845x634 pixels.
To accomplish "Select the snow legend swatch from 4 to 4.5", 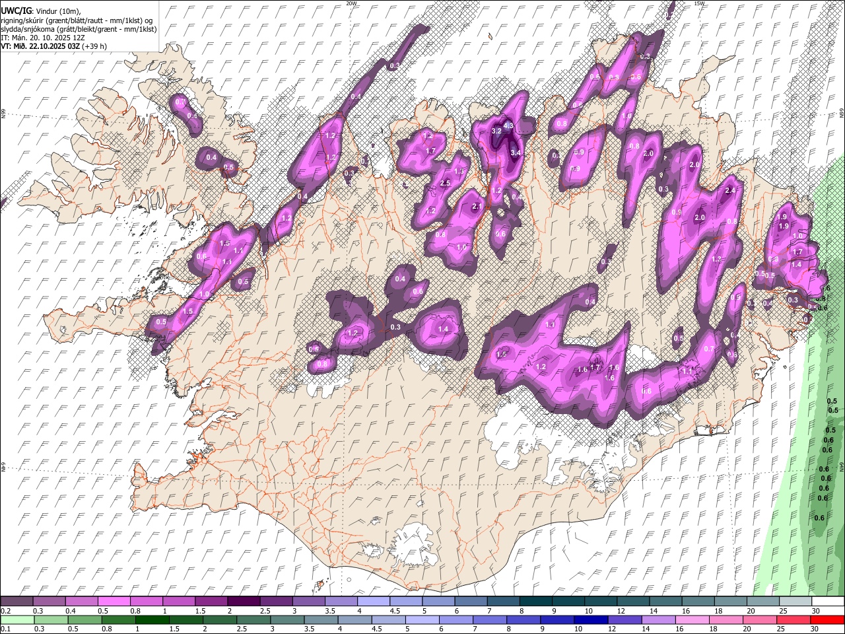I will 373,602.
